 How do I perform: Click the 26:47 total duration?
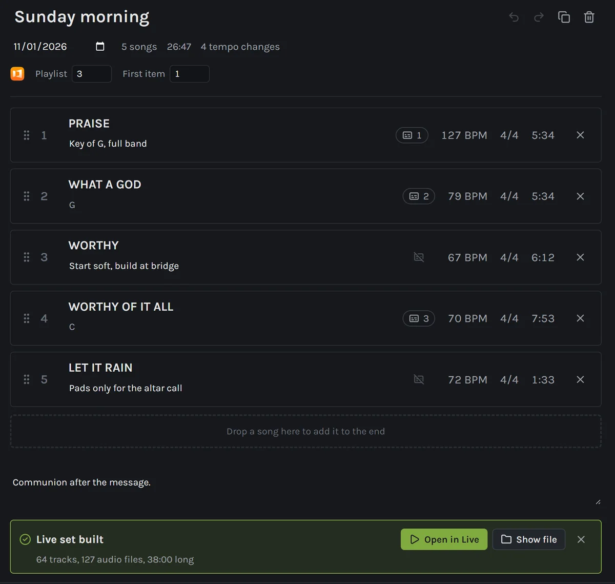(x=179, y=47)
